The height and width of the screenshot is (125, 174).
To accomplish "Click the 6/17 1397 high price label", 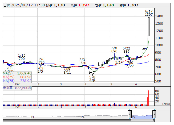I will (x=149, y=13).
